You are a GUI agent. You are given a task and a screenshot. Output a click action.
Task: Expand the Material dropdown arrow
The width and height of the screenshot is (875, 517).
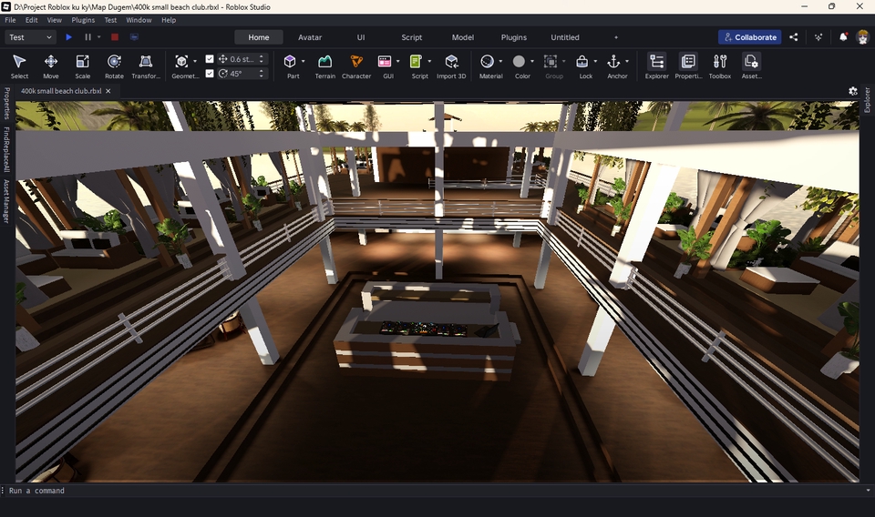coord(500,62)
